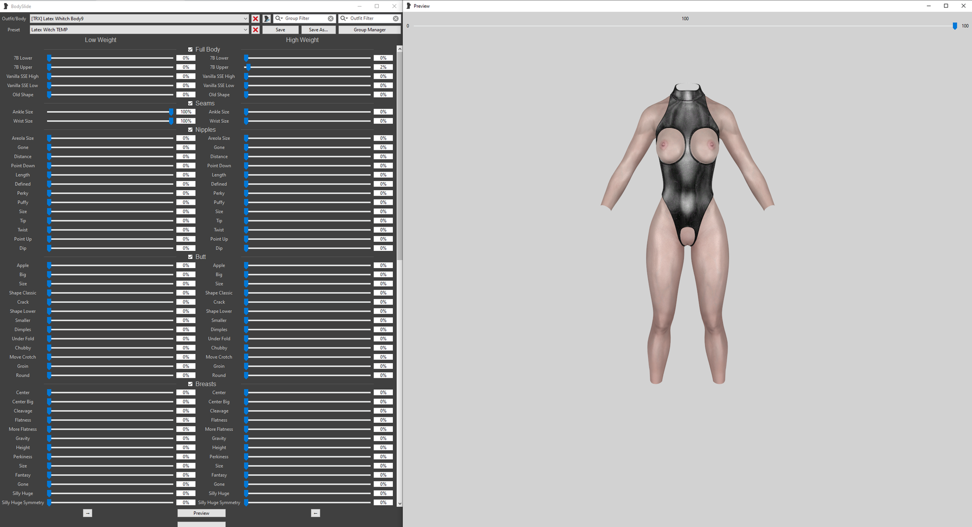The image size is (972, 527).
Task: Click the Low Weight Point Down slider
Action: (x=110, y=166)
